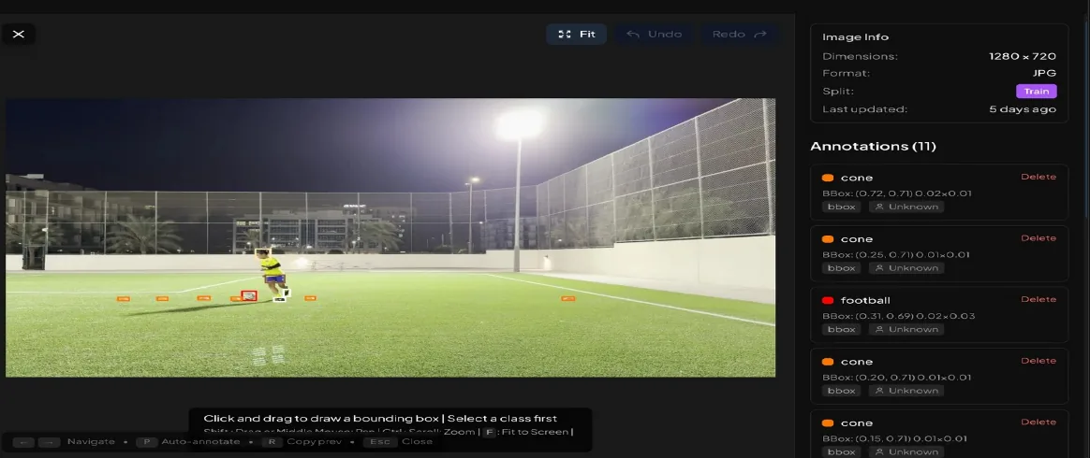Delete the football annotation
1090x458 pixels.
(1038, 300)
